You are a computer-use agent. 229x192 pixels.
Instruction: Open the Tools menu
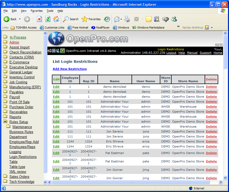pos(50,11)
